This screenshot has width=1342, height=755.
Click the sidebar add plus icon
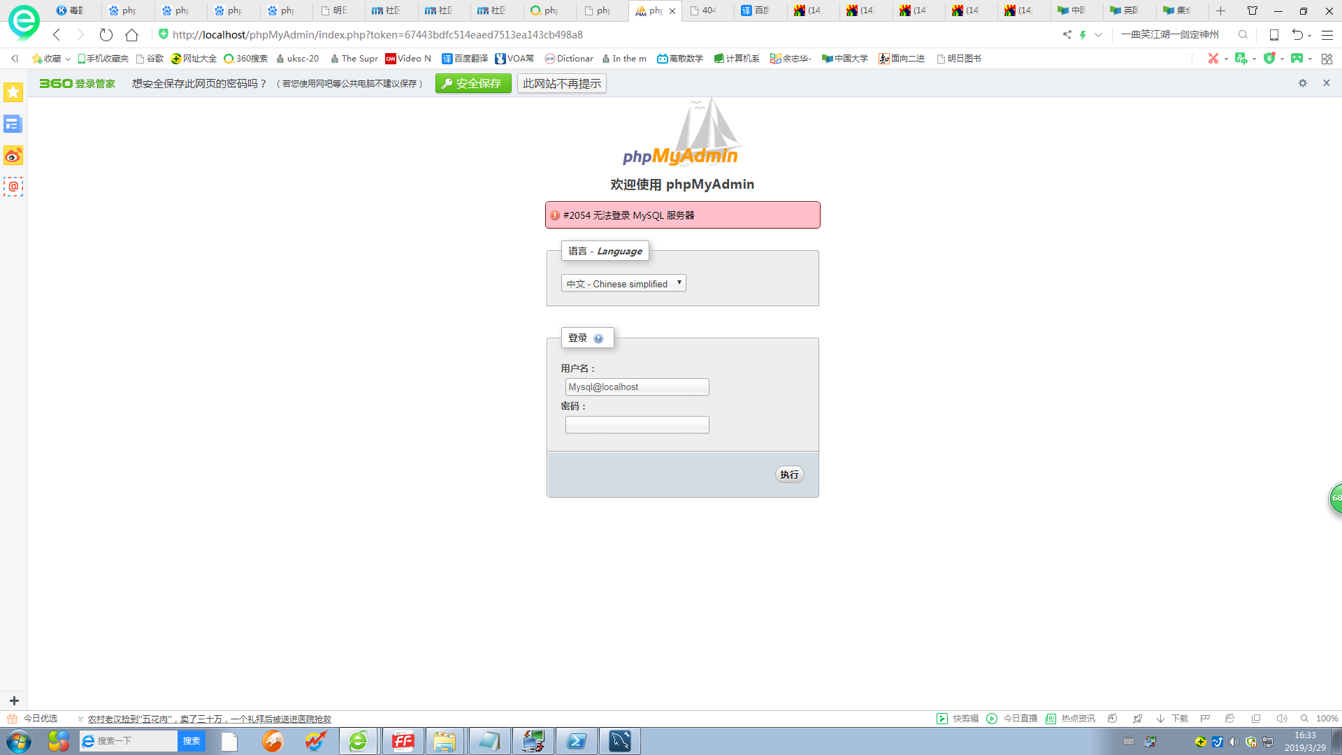coord(13,700)
